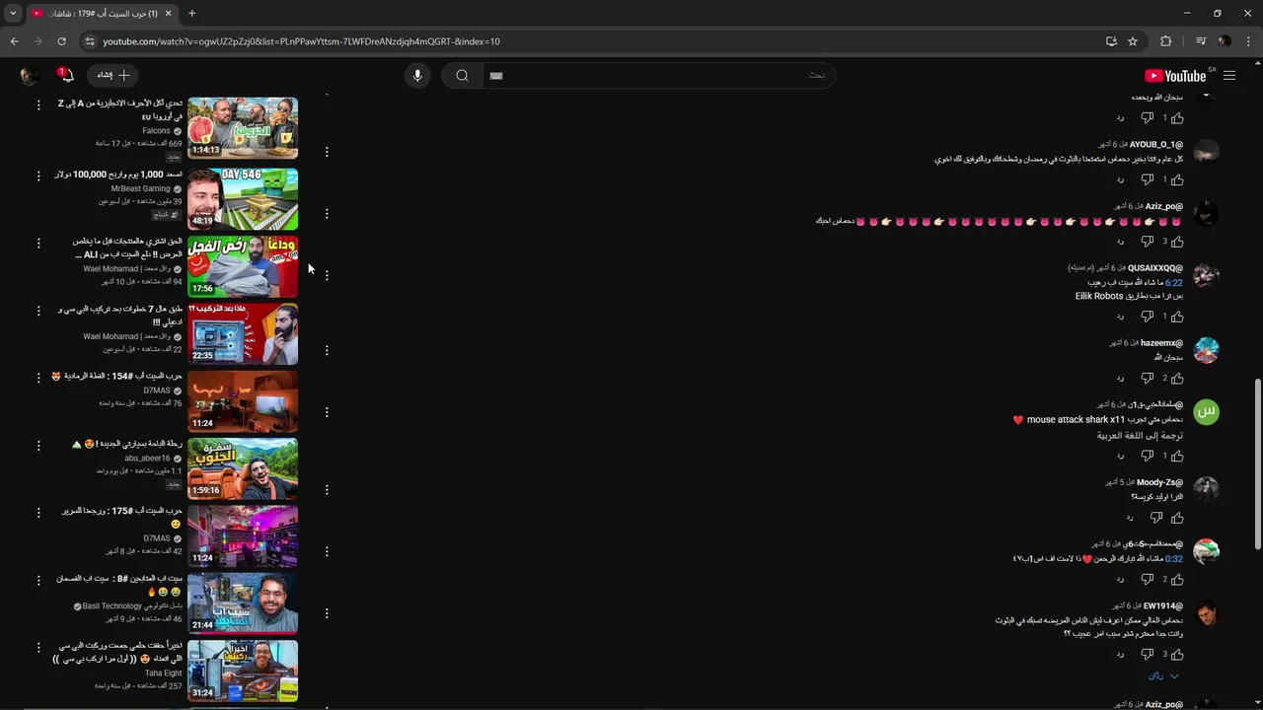
Task: Open action menu for QUSAIXXQQ's comment
Action: [x=327, y=275]
